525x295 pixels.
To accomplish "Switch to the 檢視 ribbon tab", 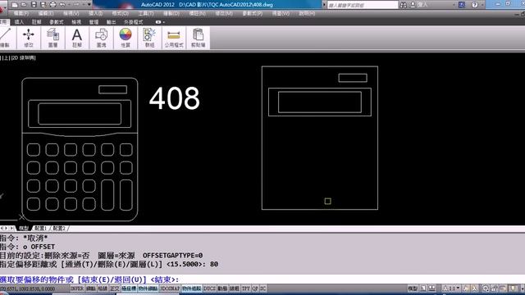I will click(76, 22).
